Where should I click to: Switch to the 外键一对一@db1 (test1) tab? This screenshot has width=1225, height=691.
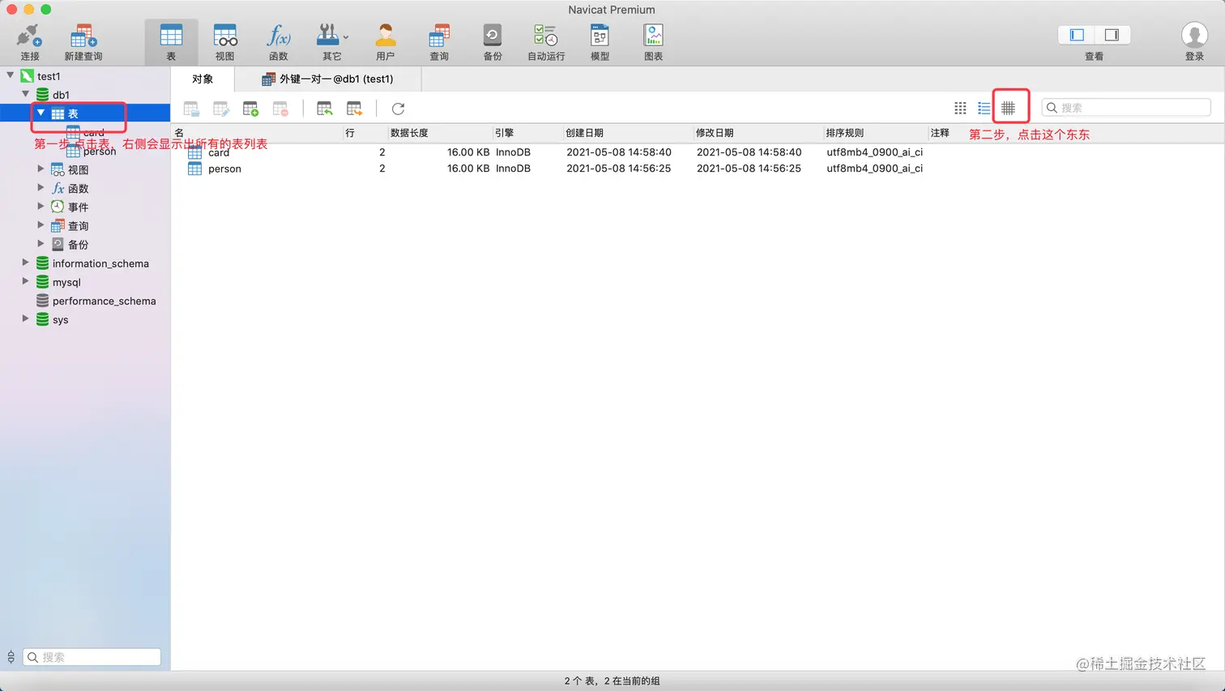click(327, 79)
